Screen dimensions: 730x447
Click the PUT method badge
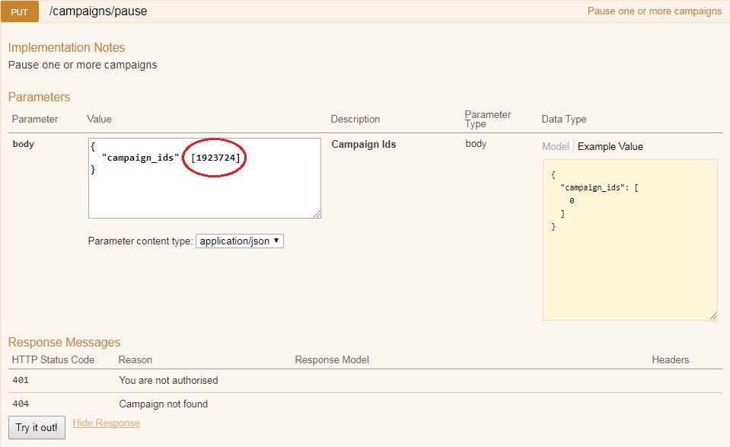[19, 11]
